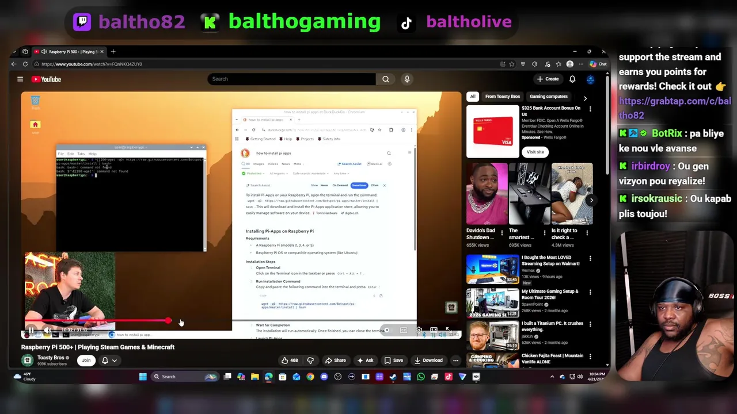
Task: Click the YouTube search field
Action: tap(291, 79)
